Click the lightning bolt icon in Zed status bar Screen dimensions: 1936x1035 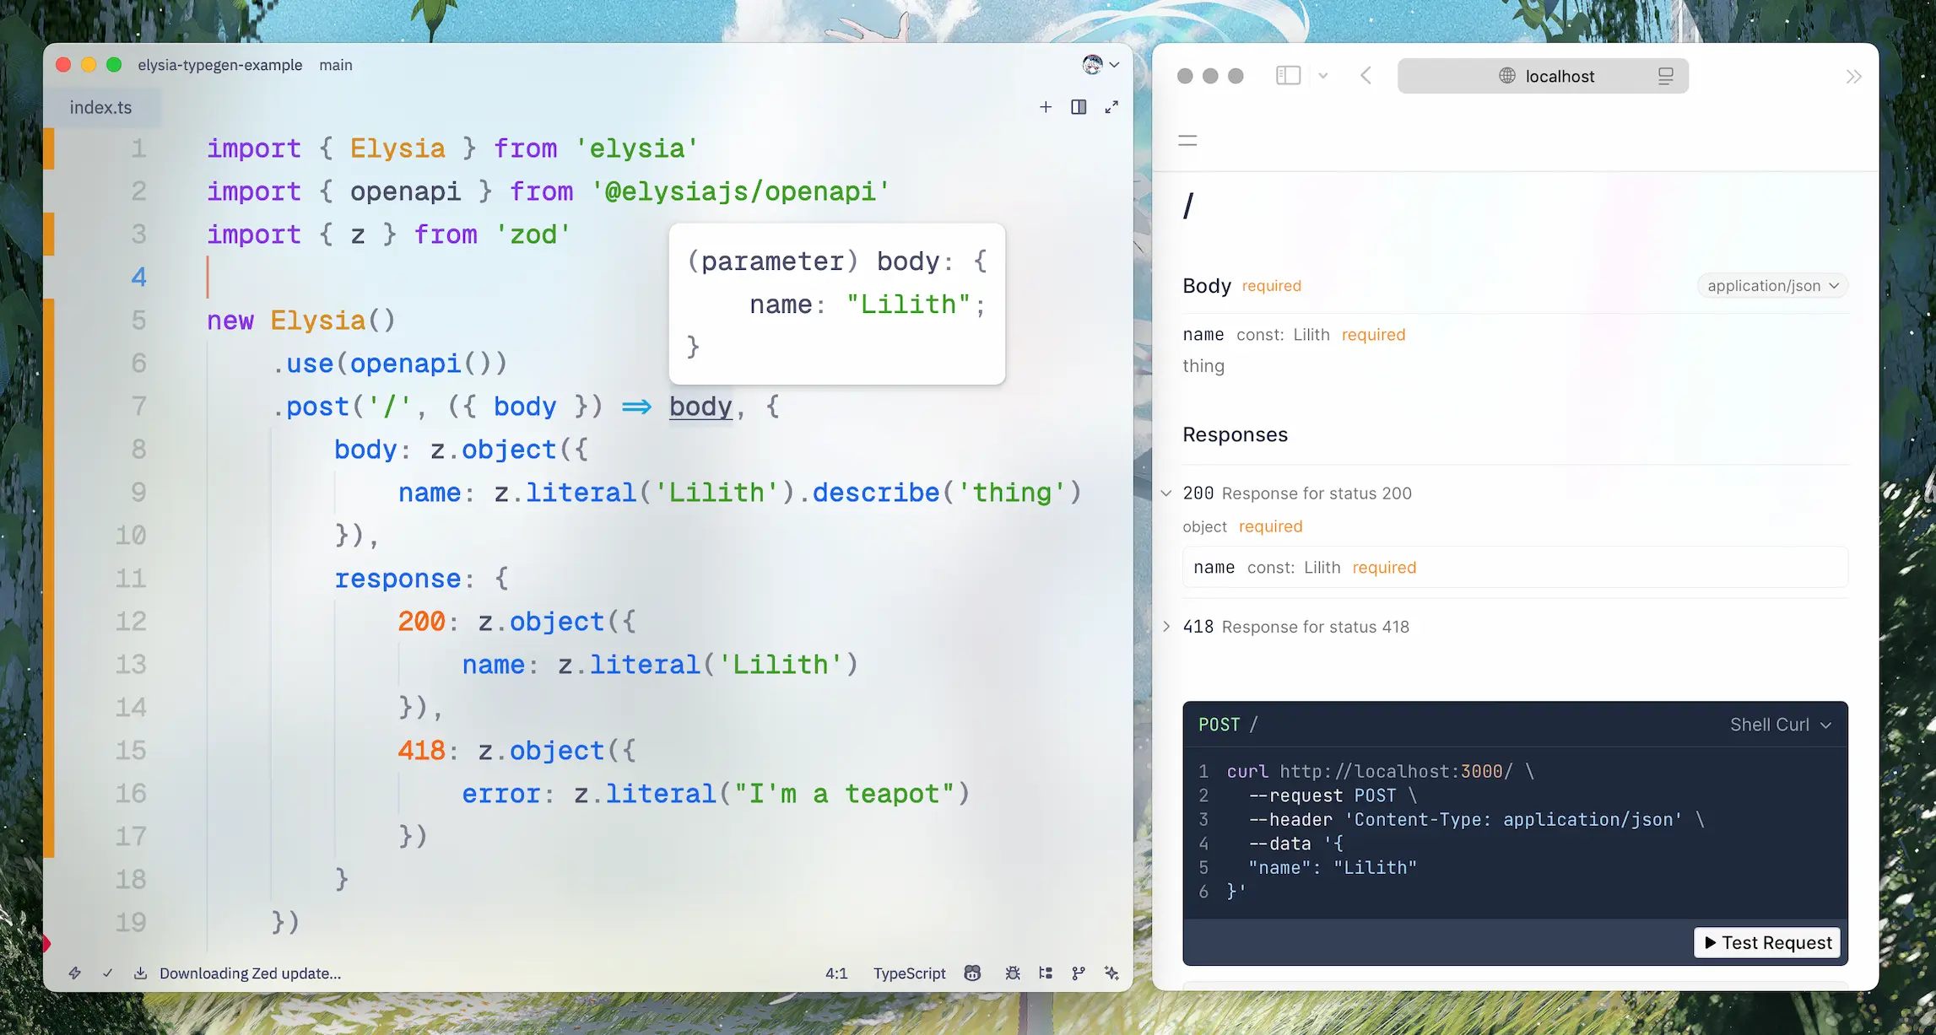[x=74, y=973]
